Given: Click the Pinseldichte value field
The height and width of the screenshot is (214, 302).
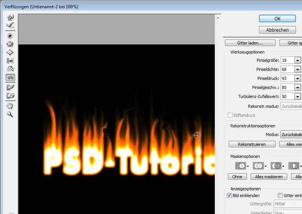Looking at the screenshot, I should point(288,69).
